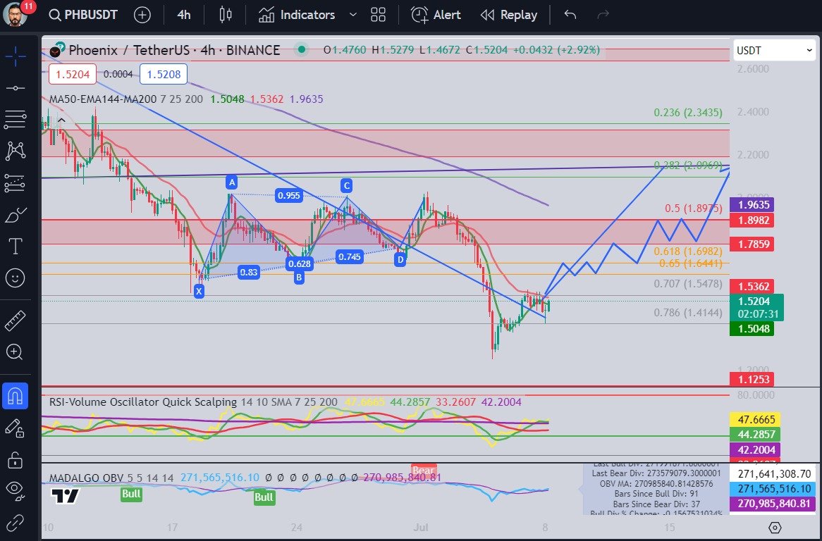Select pattern point C label
The width and height of the screenshot is (822, 541).
347,185
